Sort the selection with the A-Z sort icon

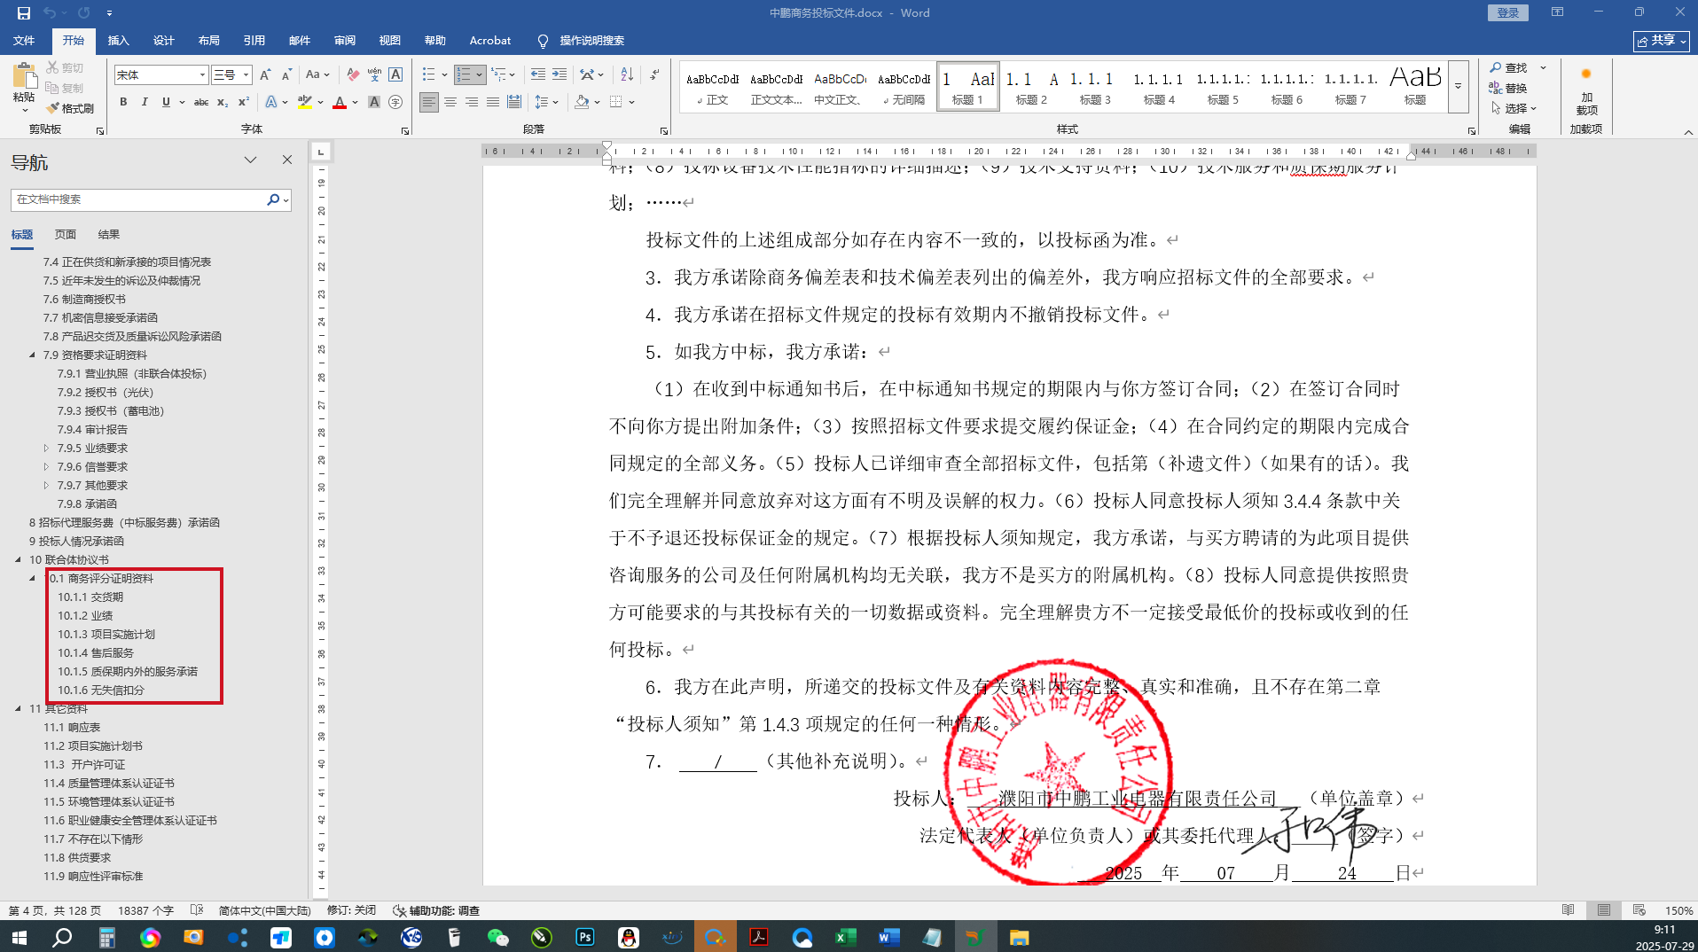pyautogui.click(x=627, y=75)
